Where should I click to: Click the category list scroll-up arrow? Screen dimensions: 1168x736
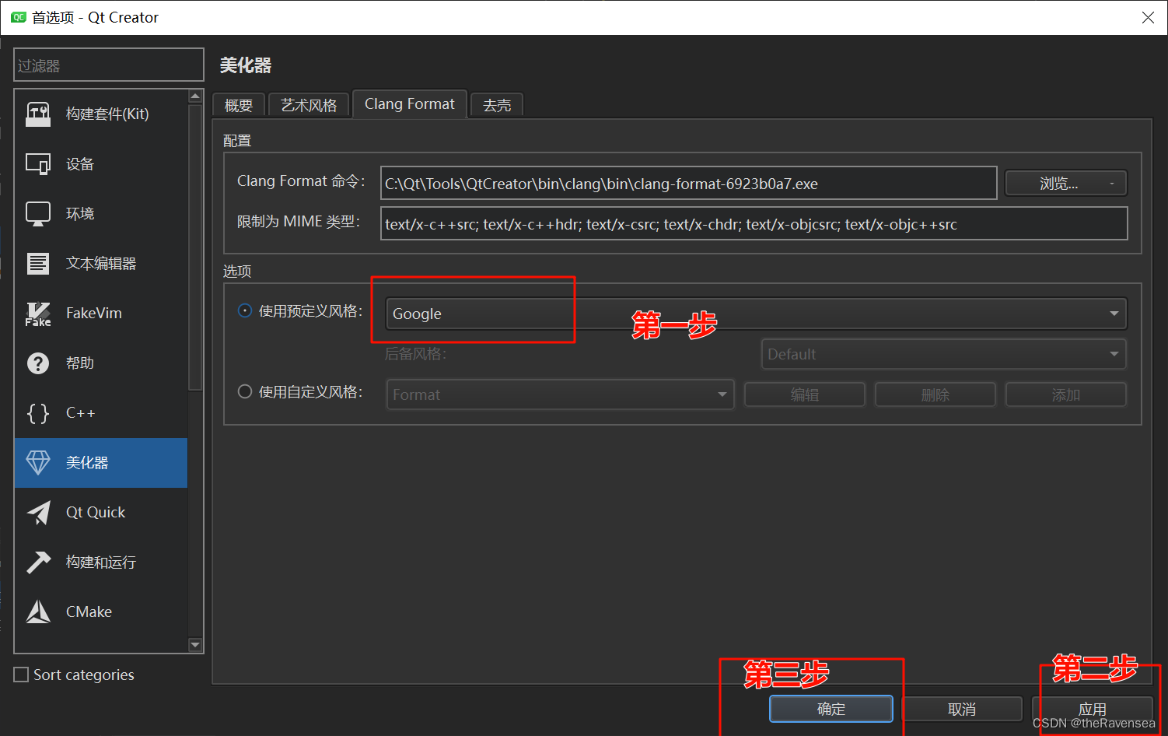pos(195,96)
